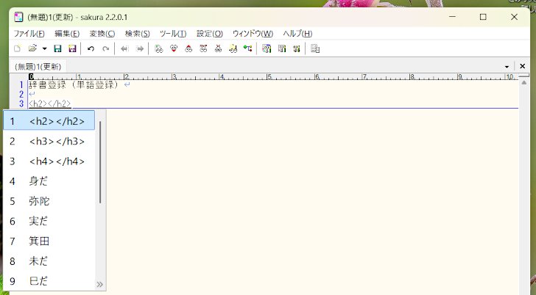
Task: Click the open file folder icon
Action: point(32,49)
